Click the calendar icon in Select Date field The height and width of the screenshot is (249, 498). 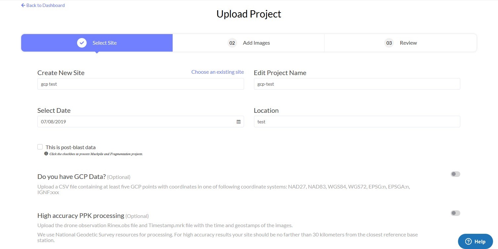(238, 122)
